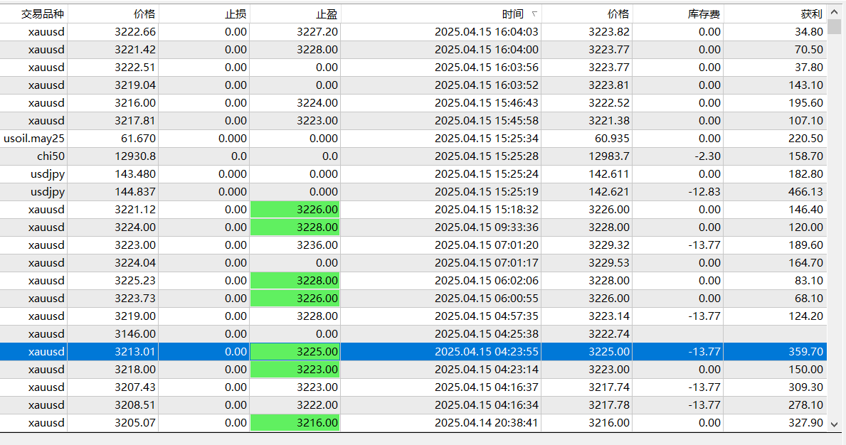Select time 2025.04.14 20:38:41

pyautogui.click(x=486, y=423)
